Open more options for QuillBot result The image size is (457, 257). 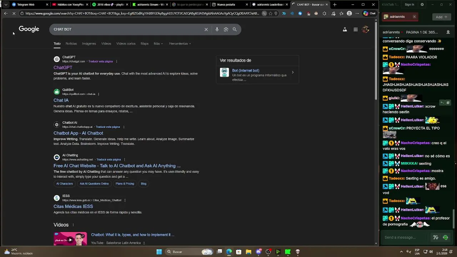pyautogui.click(x=98, y=94)
